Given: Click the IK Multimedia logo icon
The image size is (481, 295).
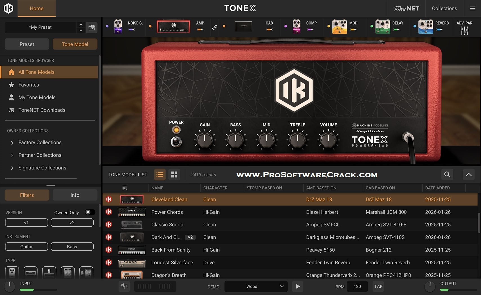Looking at the screenshot, I should pyautogui.click(x=8, y=8).
